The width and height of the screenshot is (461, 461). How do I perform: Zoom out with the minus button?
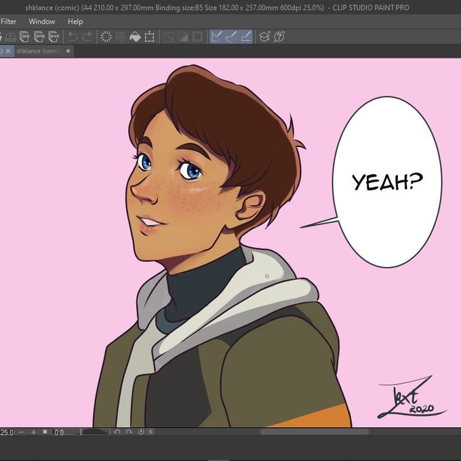tap(21, 432)
